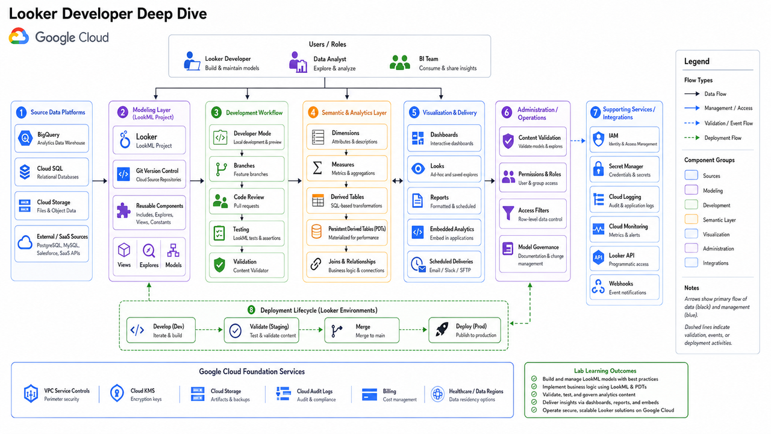The height and width of the screenshot is (434, 771).
Task: Click the VPC Service Controls icon
Action: [x=30, y=394]
